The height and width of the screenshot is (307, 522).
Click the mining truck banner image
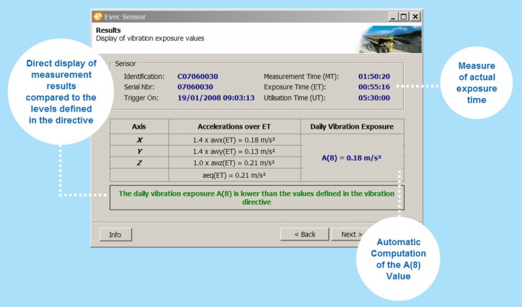click(389, 39)
